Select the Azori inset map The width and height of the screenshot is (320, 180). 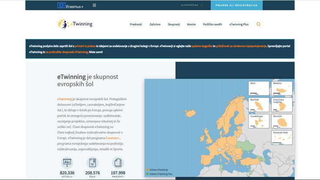(x=259, y=88)
